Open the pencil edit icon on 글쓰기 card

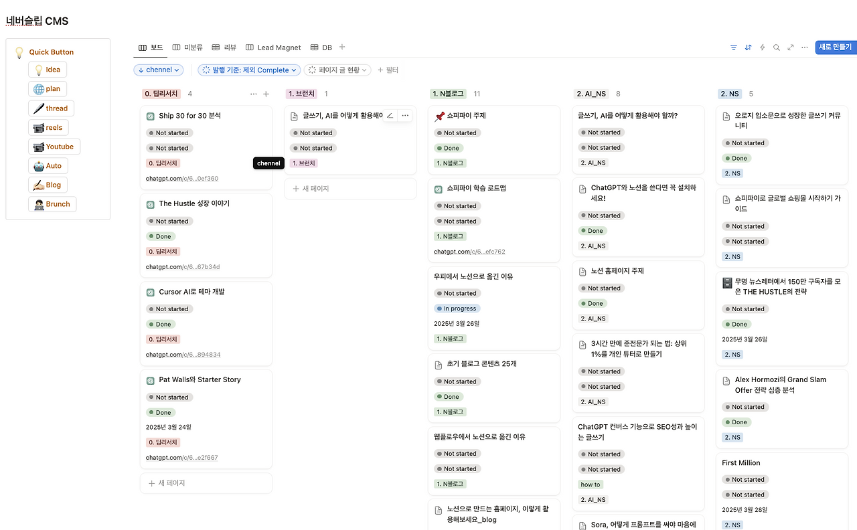click(x=390, y=115)
